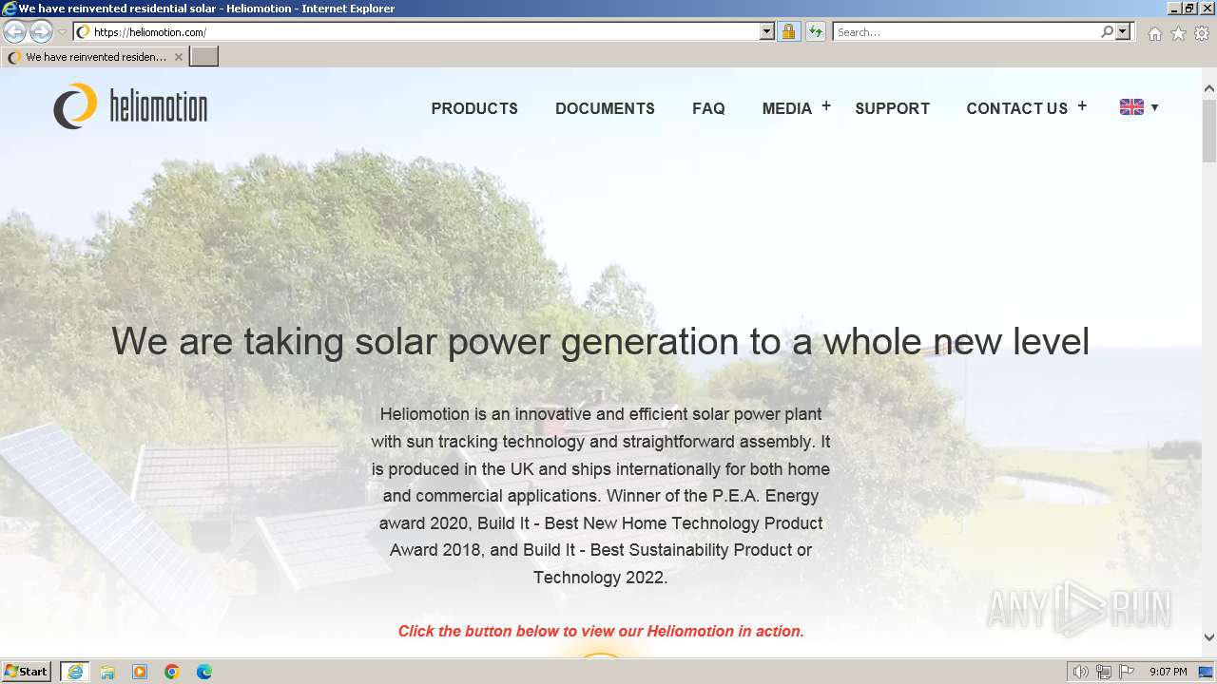This screenshot has width=1217, height=684.
Task: Click the volume speaker tray icon
Action: [x=1081, y=672]
